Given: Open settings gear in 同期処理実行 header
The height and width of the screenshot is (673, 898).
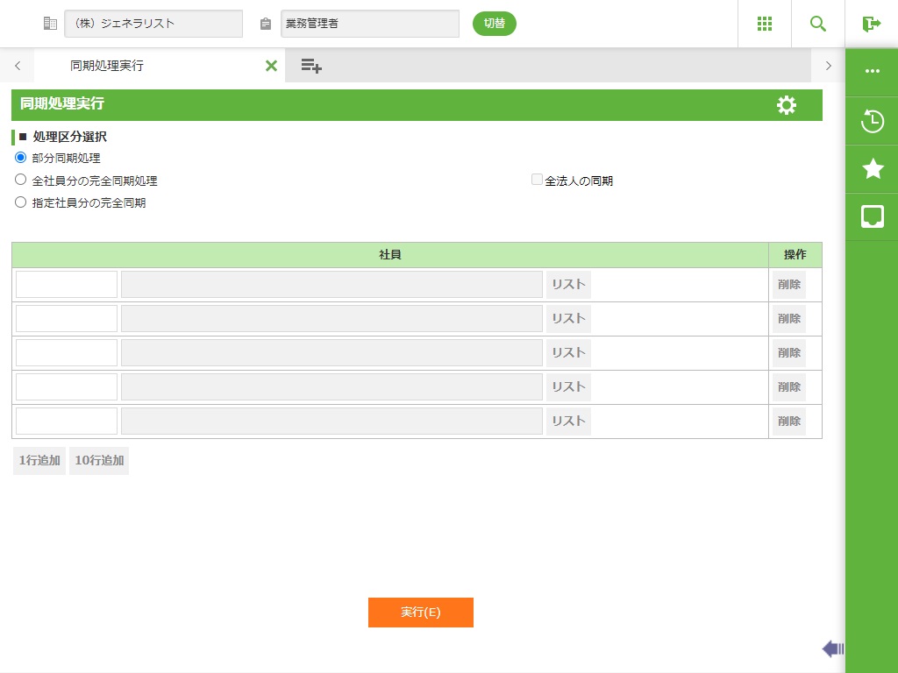Looking at the screenshot, I should [x=787, y=105].
